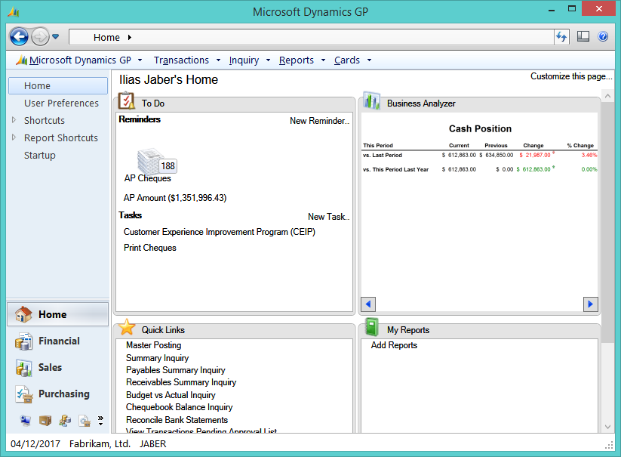Screen dimensions: 621x457
Task: Click the fourth small module icon with gears
Action: pyautogui.click(x=85, y=420)
